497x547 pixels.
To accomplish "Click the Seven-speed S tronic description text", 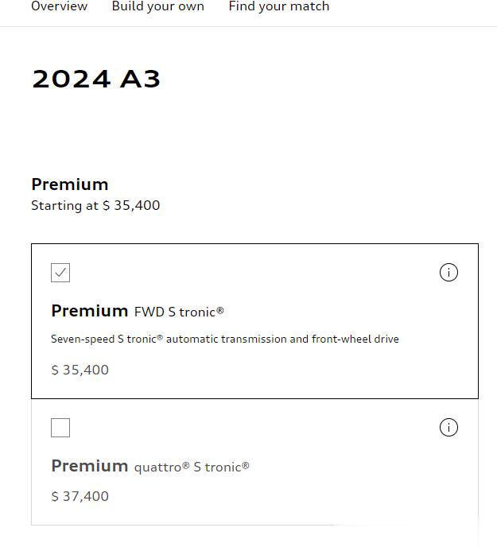I will pyautogui.click(x=225, y=339).
